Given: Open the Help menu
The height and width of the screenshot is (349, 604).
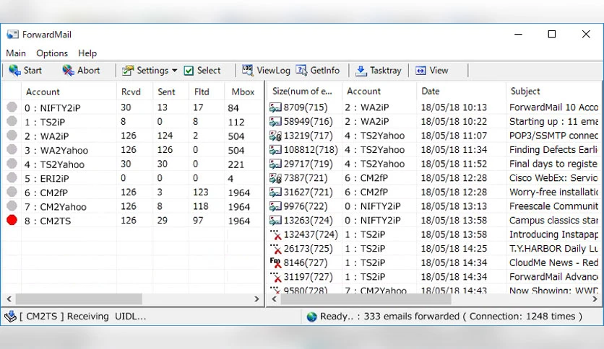Looking at the screenshot, I should pos(87,53).
